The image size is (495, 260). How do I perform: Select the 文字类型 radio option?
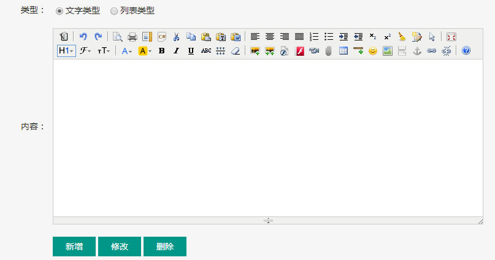tap(59, 11)
